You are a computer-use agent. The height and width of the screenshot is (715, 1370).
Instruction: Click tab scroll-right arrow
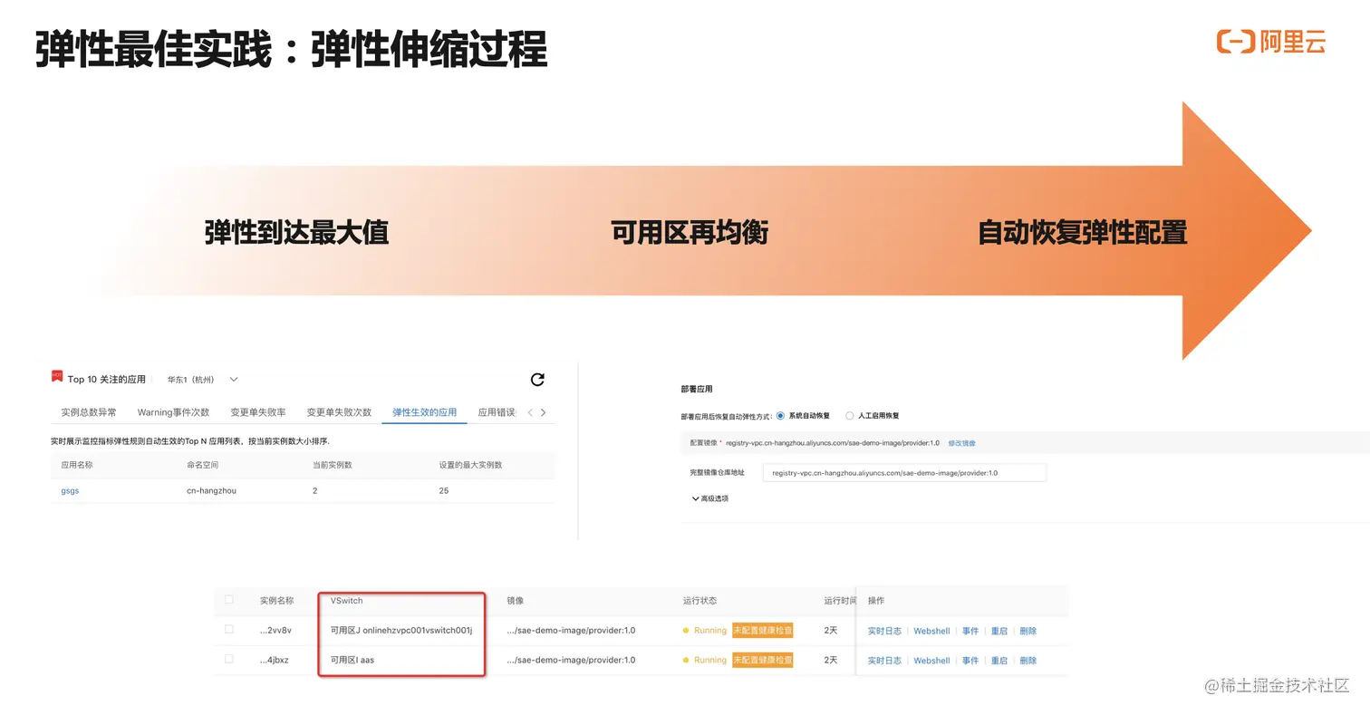543,412
